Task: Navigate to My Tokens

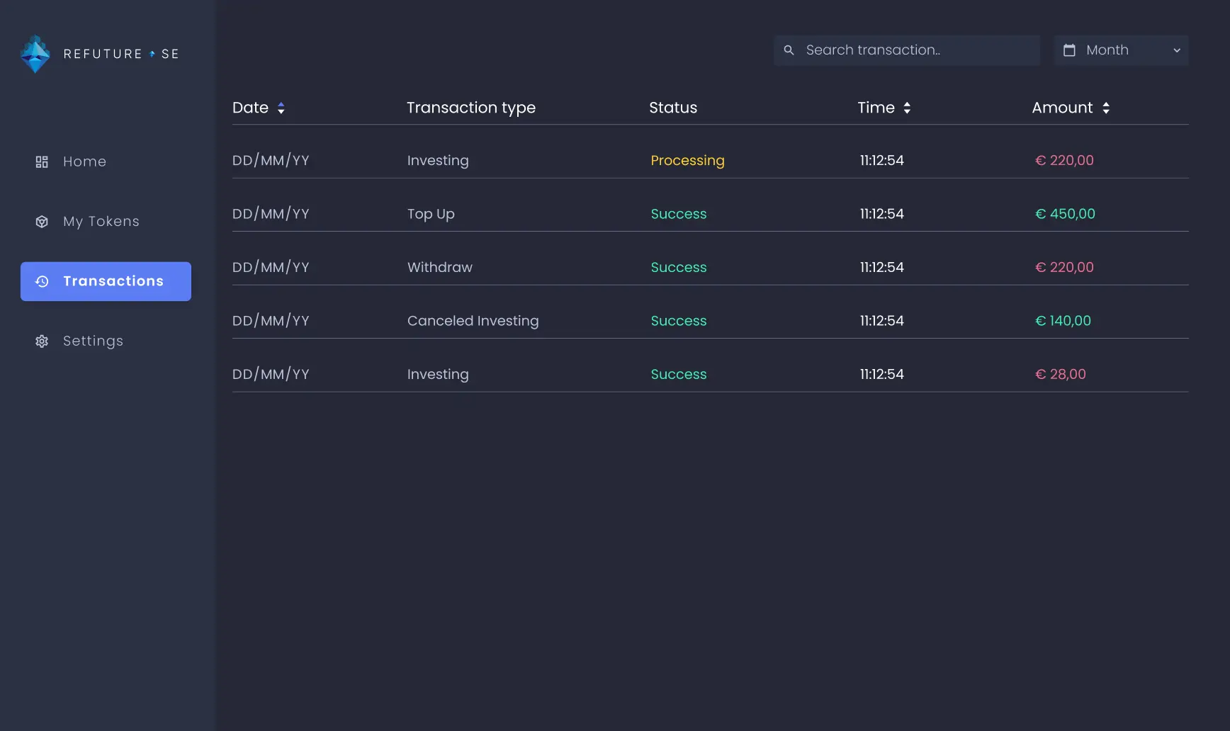Action: (101, 221)
